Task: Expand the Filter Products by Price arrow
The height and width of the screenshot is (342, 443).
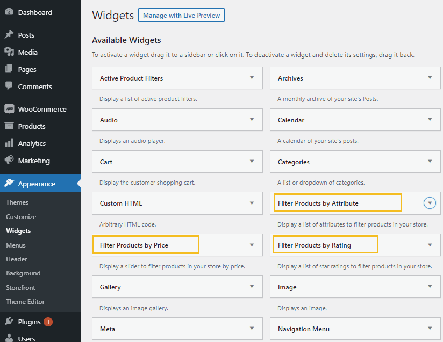Action: (x=252, y=245)
